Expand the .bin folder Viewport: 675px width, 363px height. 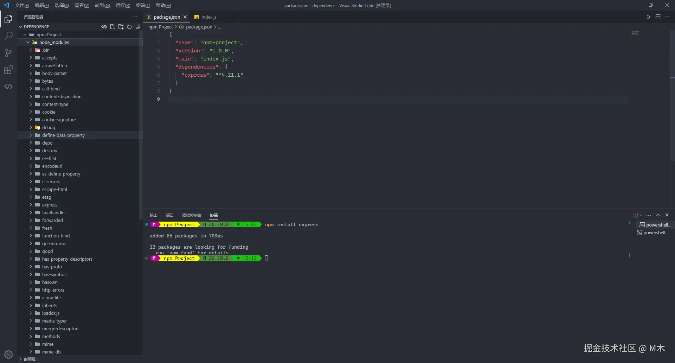pyautogui.click(x=31, y=50)
